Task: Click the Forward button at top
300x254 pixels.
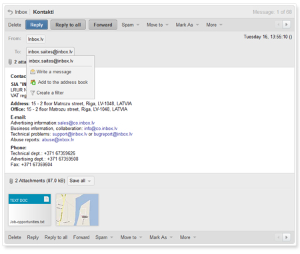Action: (x=103, y=25)
